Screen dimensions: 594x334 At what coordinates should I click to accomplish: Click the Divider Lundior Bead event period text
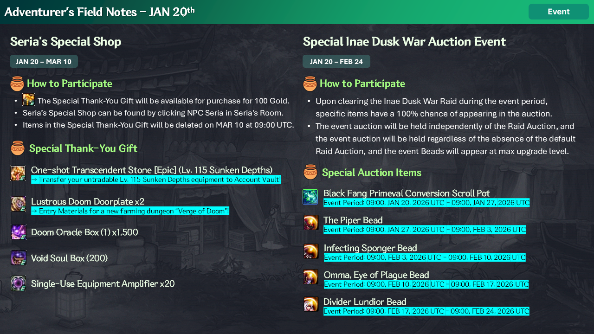pos(426,311)
